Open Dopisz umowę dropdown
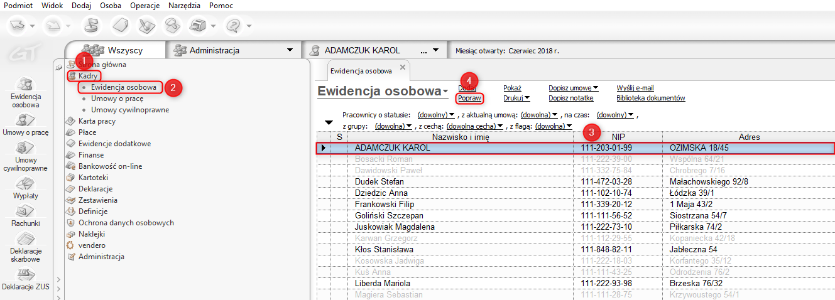This screenshot has width=835, height=300. pos(573,88)
